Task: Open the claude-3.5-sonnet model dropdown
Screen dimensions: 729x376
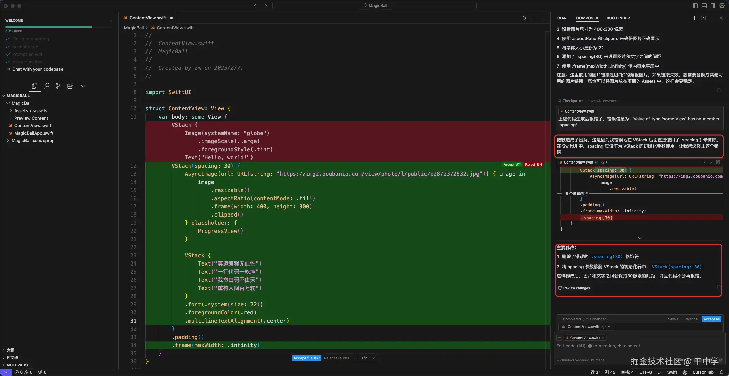Action: click(x=574, y=360)
